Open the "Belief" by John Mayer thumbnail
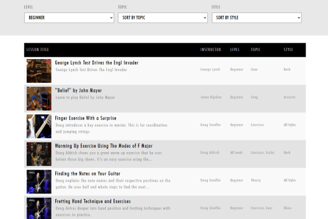The image size is (328, 219). [39, 99]
